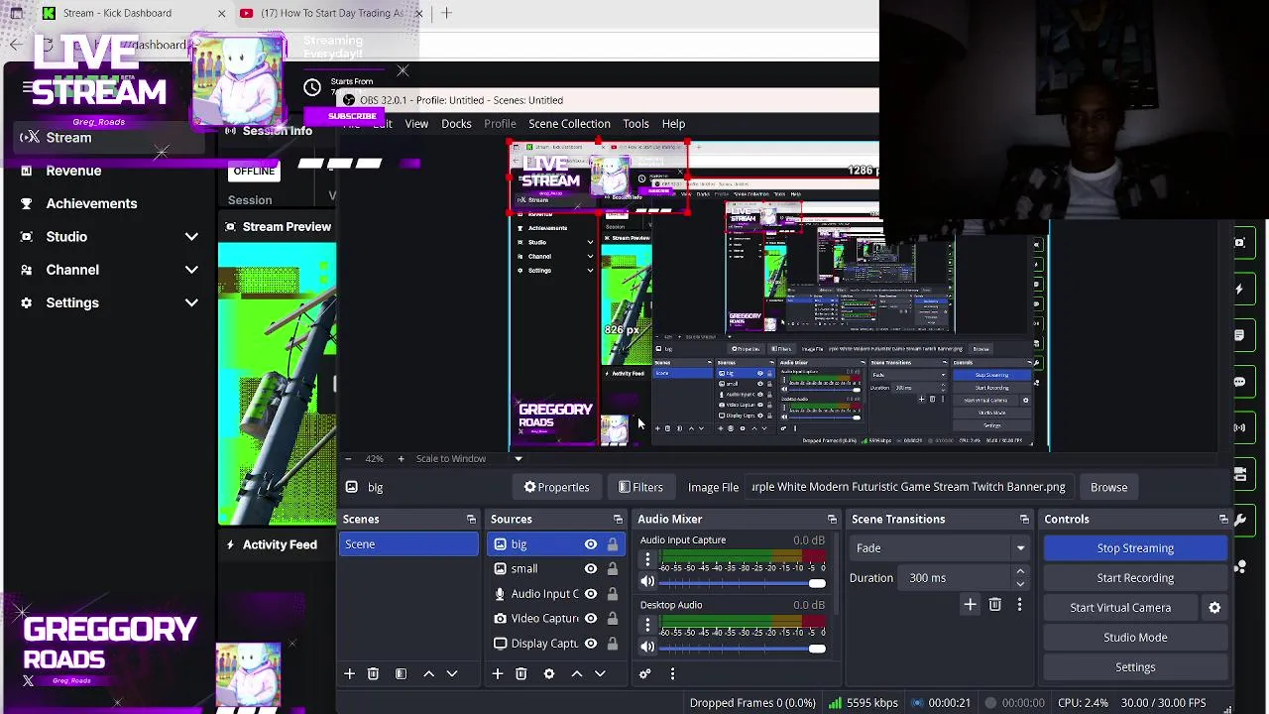Pop out the Scene Transitions dock
The height and width of the screenshot is (714, 1269).
[x=1024, y=520]
